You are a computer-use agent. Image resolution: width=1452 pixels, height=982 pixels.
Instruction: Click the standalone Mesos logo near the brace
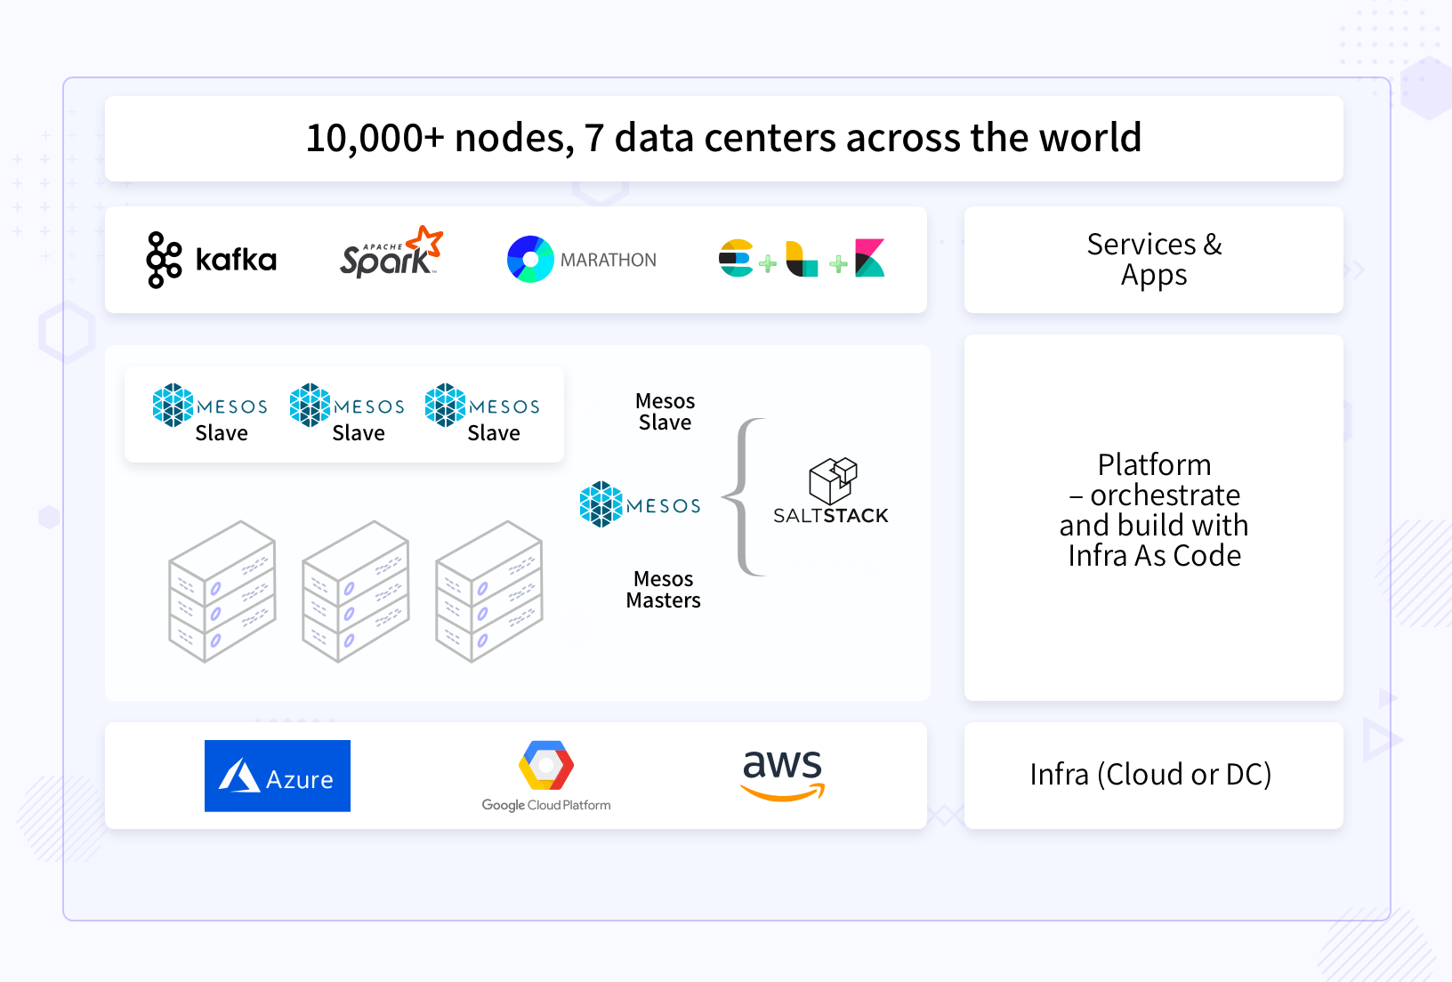601,504
